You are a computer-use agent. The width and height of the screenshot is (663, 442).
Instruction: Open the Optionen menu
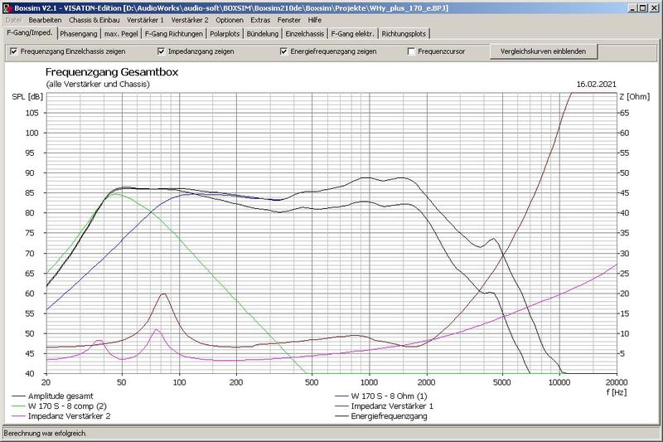(229, 19)
